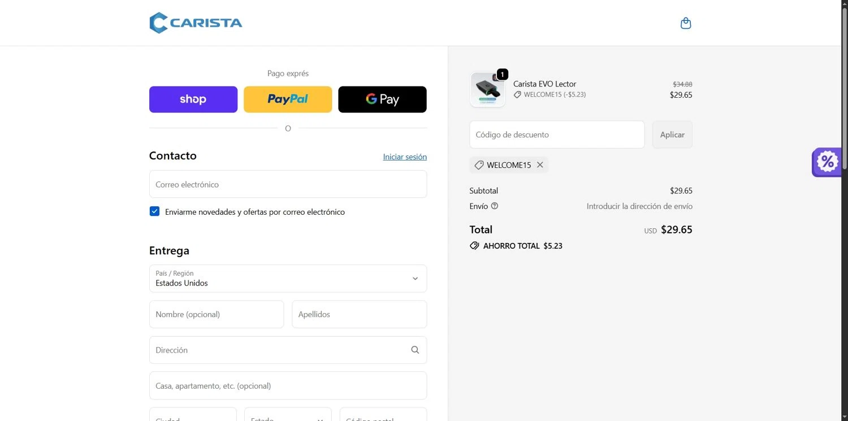Click the Dirección address field
This screenshot has width=848, height=421.
click(288, 350)
